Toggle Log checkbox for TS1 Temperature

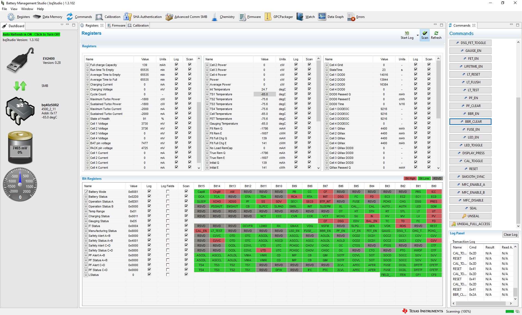coord(296,94)
